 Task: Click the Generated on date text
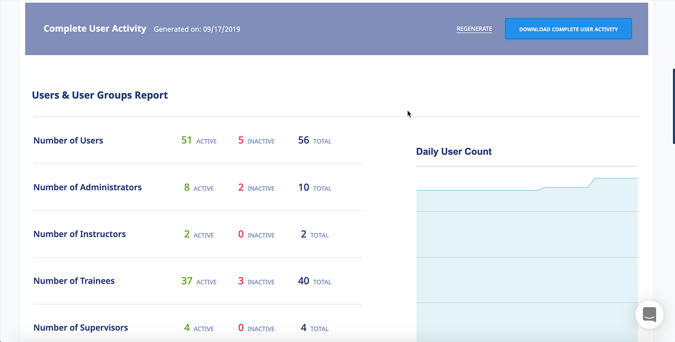197,28
